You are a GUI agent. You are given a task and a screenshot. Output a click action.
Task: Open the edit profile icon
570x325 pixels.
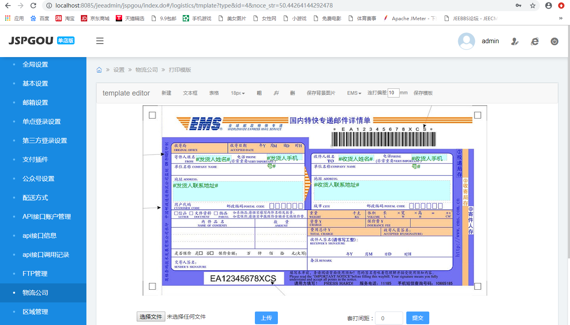click(x=515, y=41)
